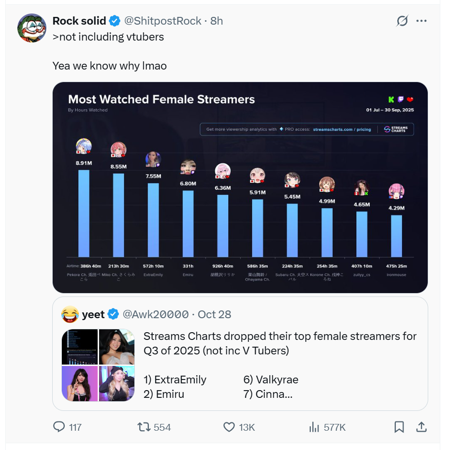Open the @ShitpostRock handle link

[163, 21]
